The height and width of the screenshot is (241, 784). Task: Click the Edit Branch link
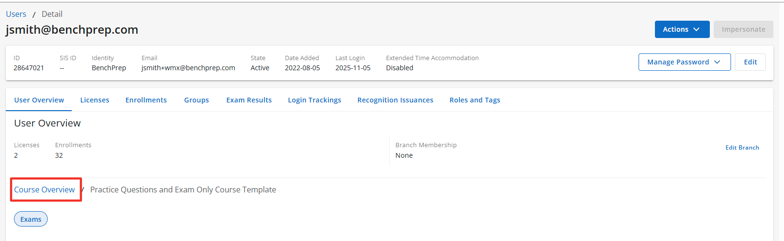pyautogui.click(x=742, y=148)
